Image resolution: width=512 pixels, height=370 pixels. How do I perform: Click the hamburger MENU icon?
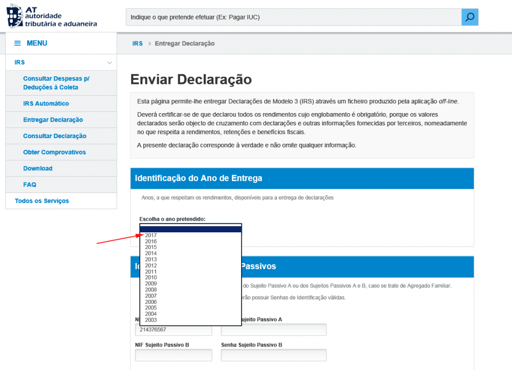pyautogui.click(x=17, y=43)
